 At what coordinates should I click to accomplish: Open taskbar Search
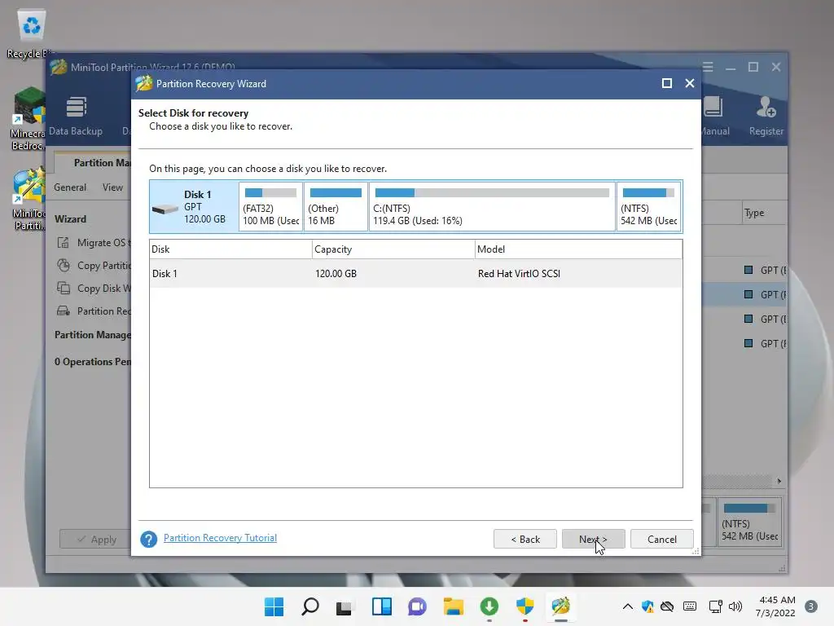[310, 606]
